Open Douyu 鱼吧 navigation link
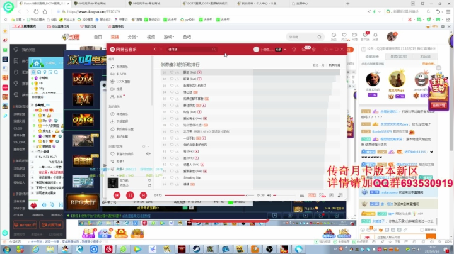Image resolution: width=454 pixels, height=254 pixels. coord(187,37)
